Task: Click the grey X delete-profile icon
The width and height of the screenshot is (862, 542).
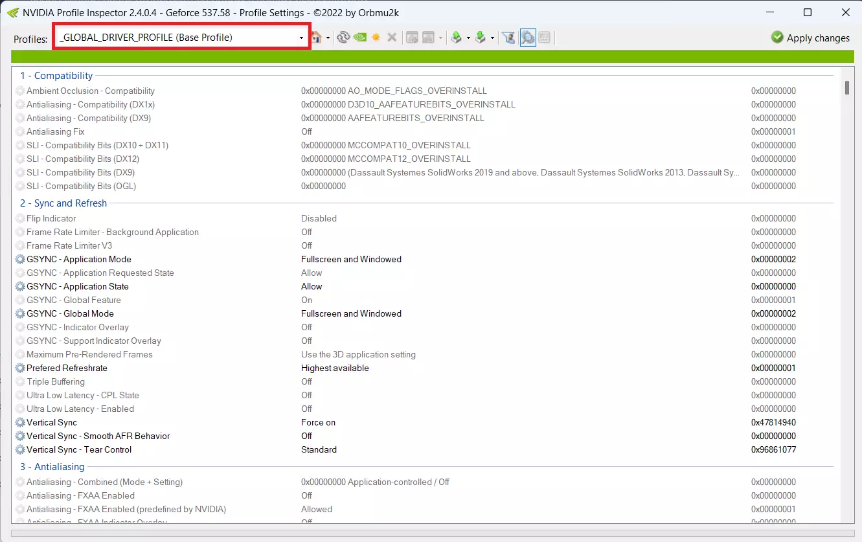Action: pyautogui.click(x=392, y=38)
